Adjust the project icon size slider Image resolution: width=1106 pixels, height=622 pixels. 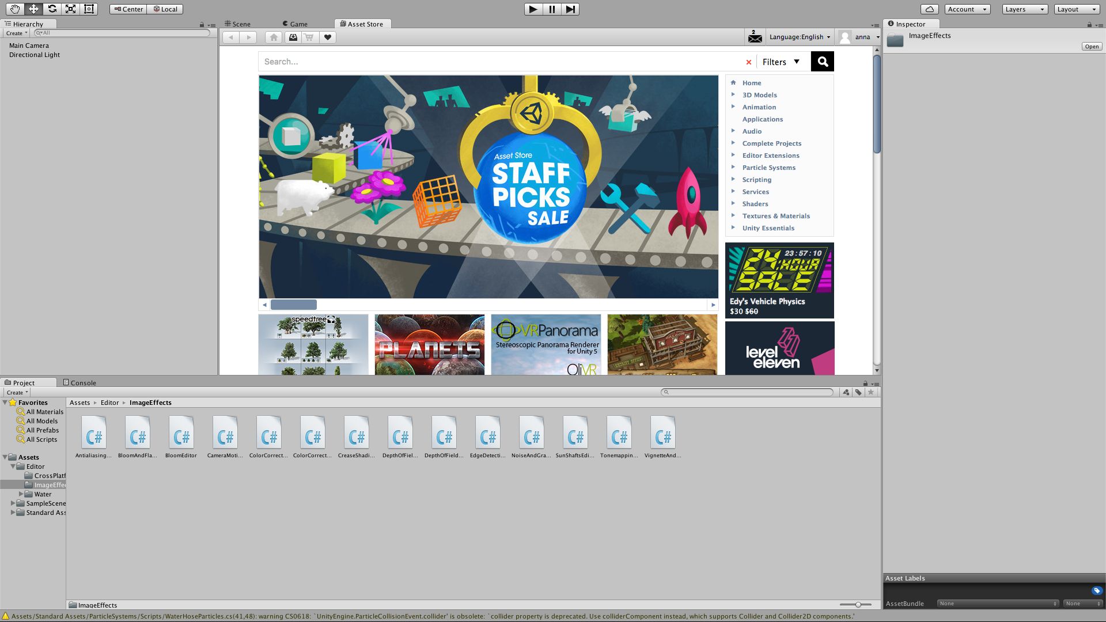[x=858, y=605]
